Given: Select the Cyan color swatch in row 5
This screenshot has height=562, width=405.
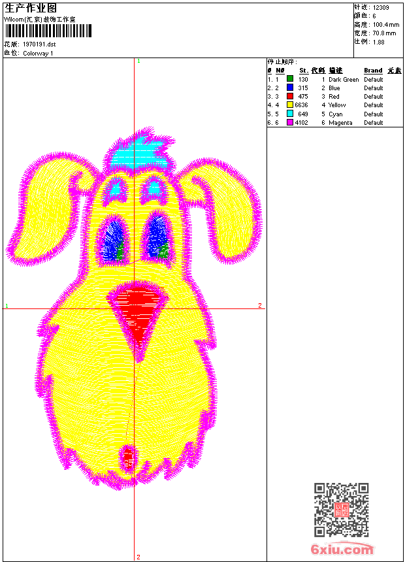Looking at the screenshot, I should coord(290,114).
